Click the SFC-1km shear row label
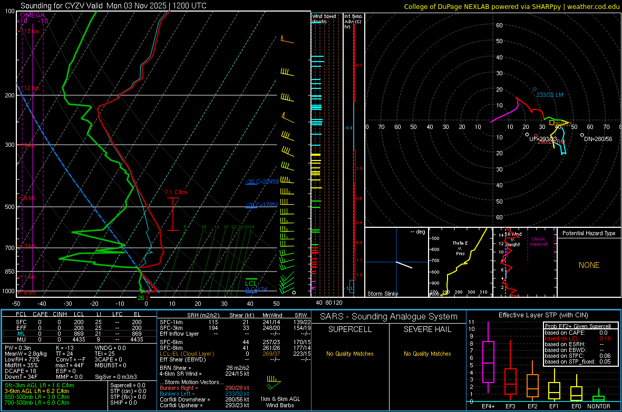The width and height of the screenshot is (622, 412). (x=171, y=322)
